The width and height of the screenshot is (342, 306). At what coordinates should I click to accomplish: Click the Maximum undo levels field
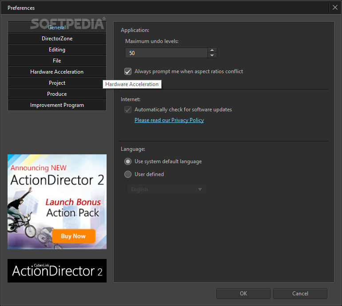(166, 53)
